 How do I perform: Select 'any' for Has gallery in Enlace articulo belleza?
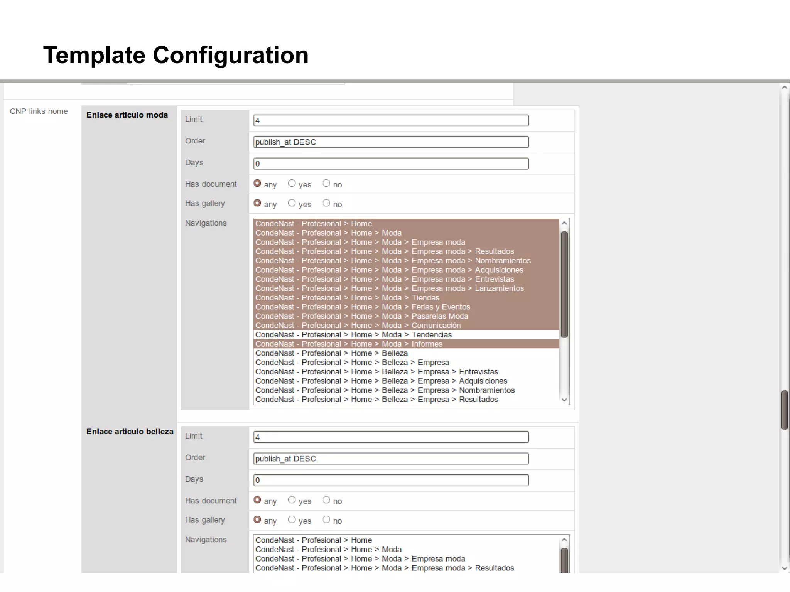pos(257,520)
